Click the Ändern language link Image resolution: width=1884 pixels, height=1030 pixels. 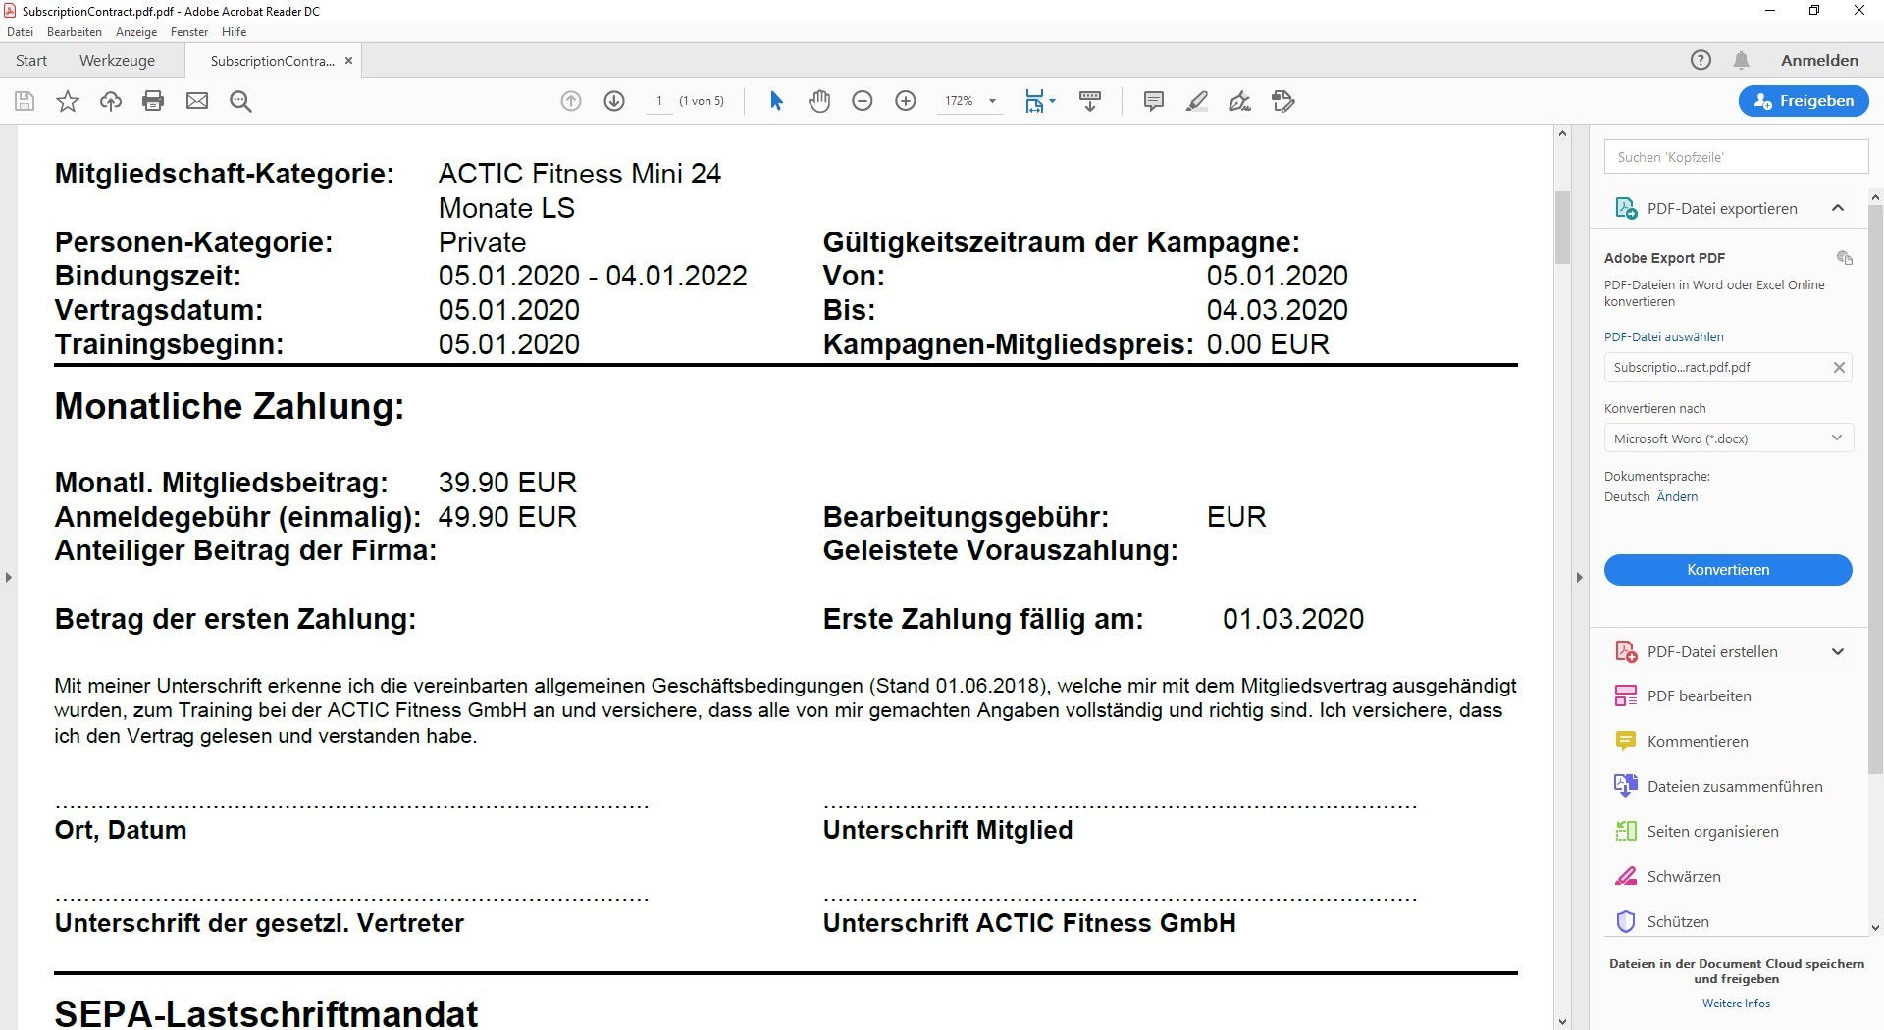1677,497
